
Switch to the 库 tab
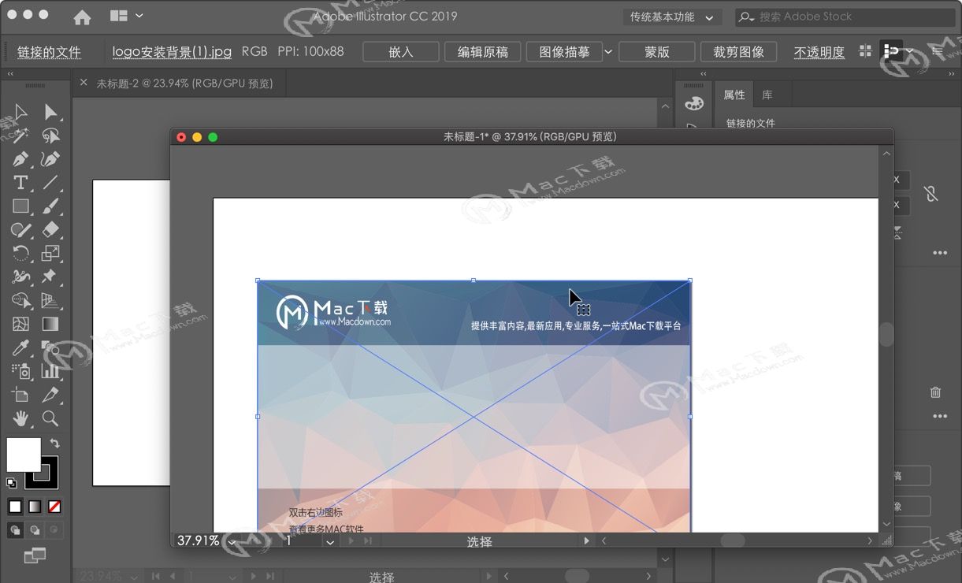tap(767, 95)
